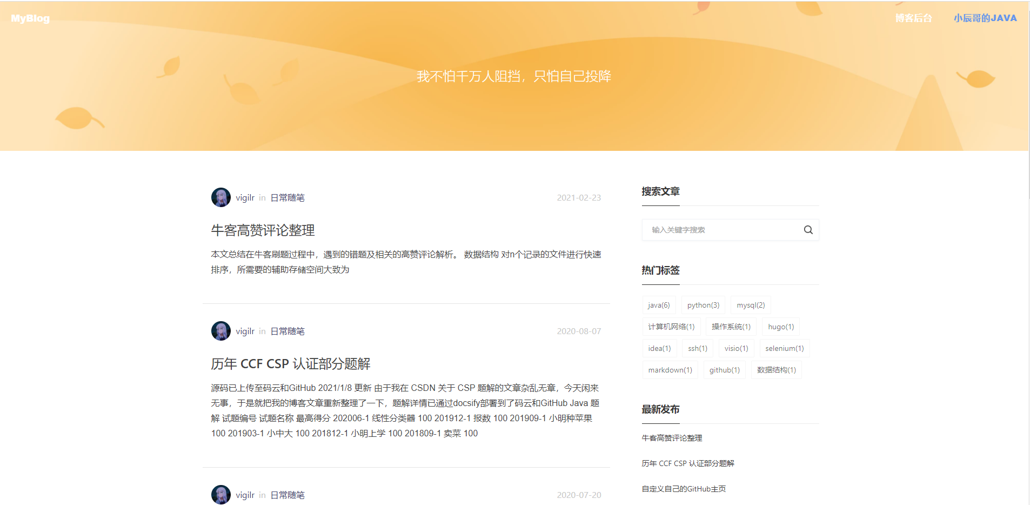Select the python(3) tag

pos(703,305)
